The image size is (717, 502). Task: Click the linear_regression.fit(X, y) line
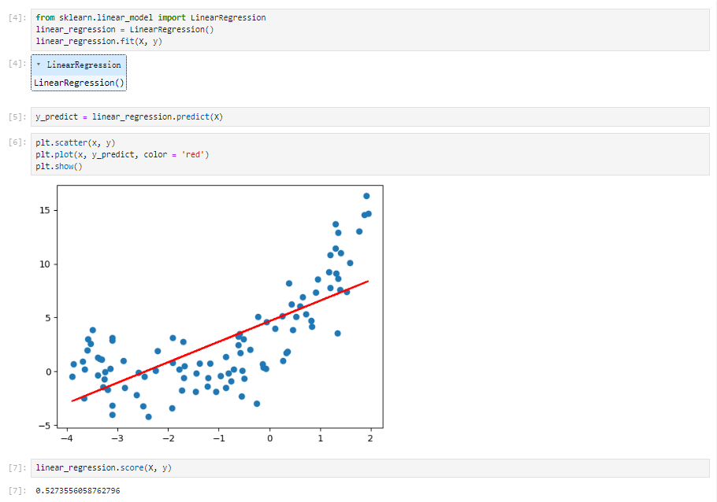click(x=98, y=41)
